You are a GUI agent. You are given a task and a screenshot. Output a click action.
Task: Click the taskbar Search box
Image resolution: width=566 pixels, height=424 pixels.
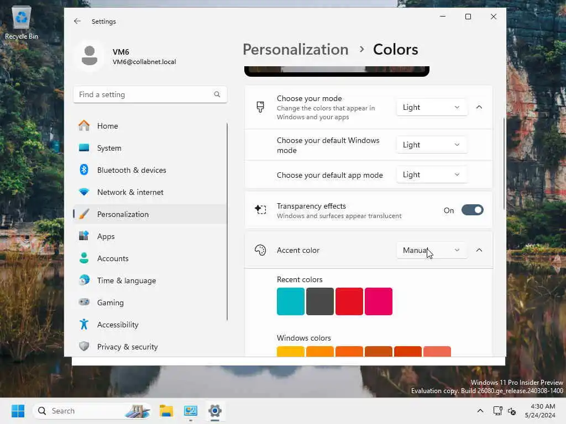coord(92,411)
